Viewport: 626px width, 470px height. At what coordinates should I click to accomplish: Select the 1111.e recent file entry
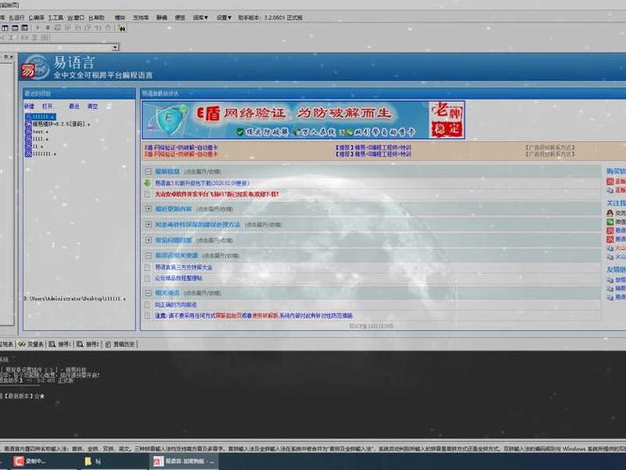click(41, 139)
